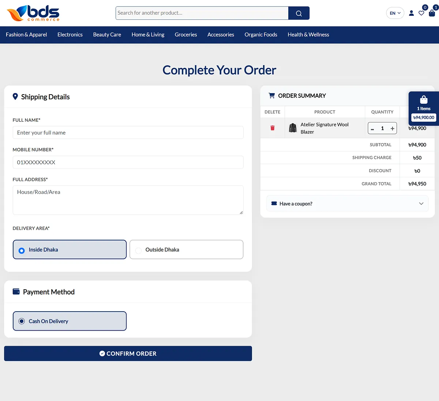439x401 pixels.
Task: Delete Atelier Signature Wool Blazer with trash icon
Action: point(273,128)
